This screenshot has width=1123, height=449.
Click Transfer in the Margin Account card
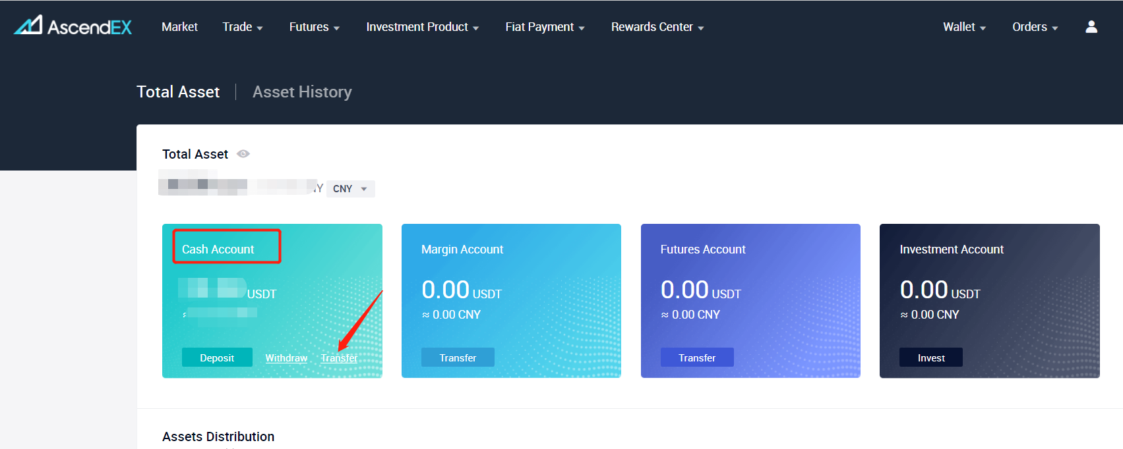pyautogui.click(x=458, y=357)
